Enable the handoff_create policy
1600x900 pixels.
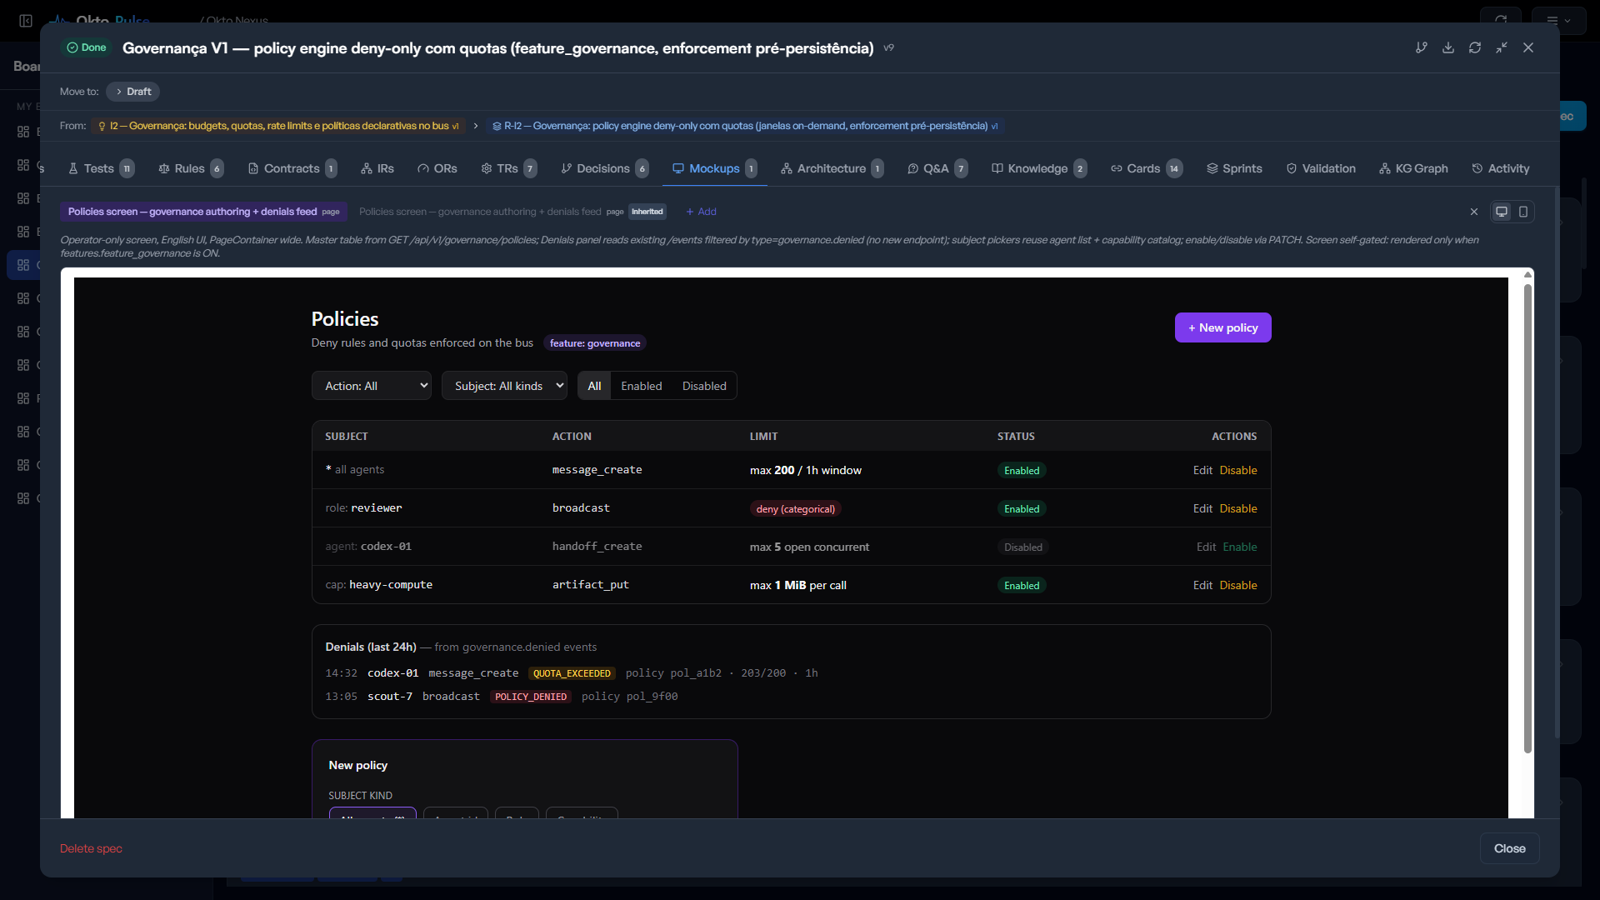1240,547
